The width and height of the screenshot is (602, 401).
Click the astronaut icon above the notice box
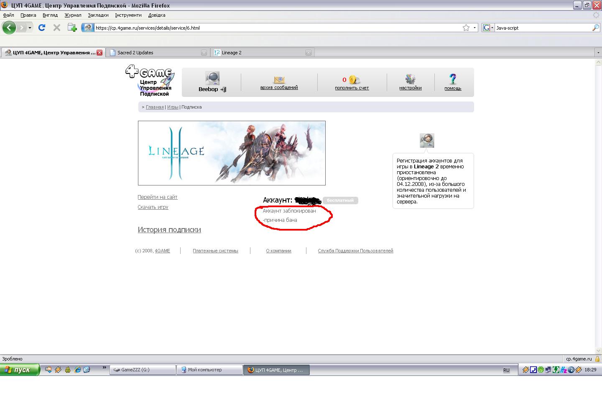pyautogui.click(x=427, y=140)
